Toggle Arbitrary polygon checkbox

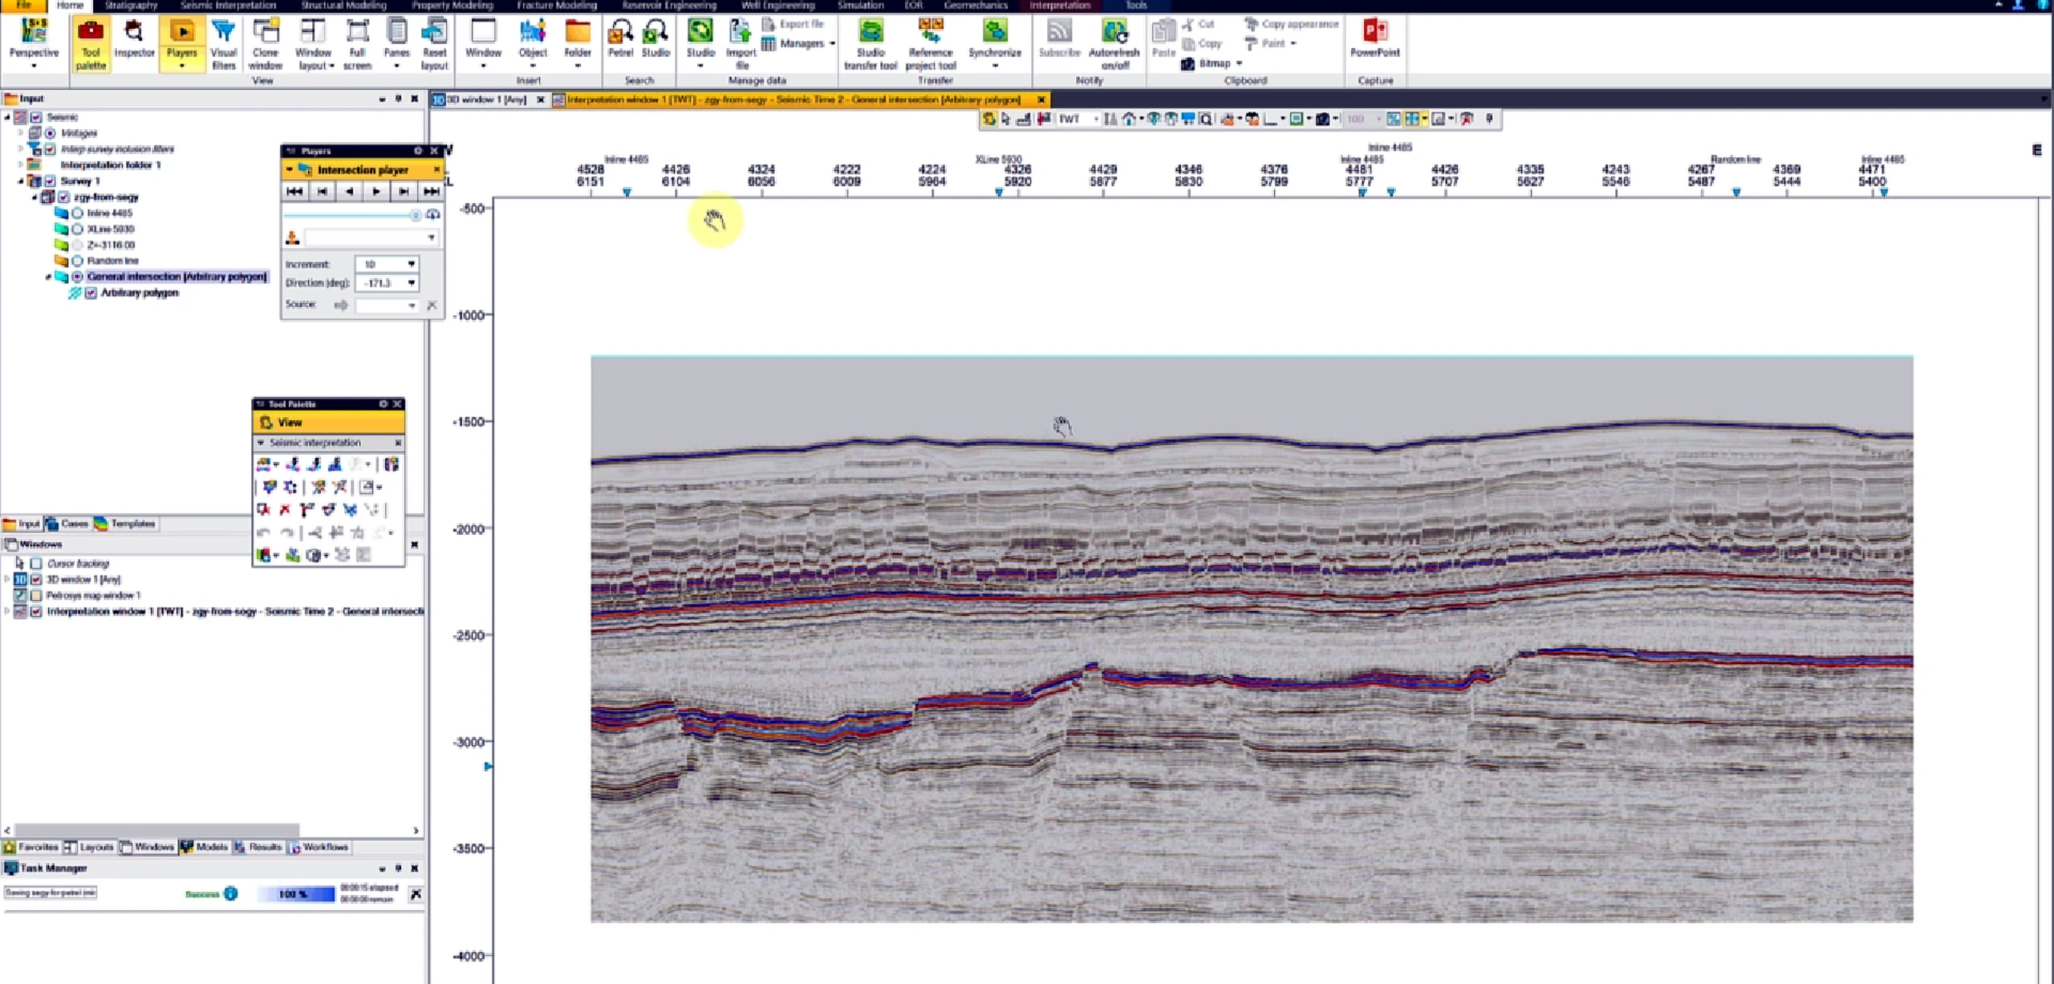91,294
